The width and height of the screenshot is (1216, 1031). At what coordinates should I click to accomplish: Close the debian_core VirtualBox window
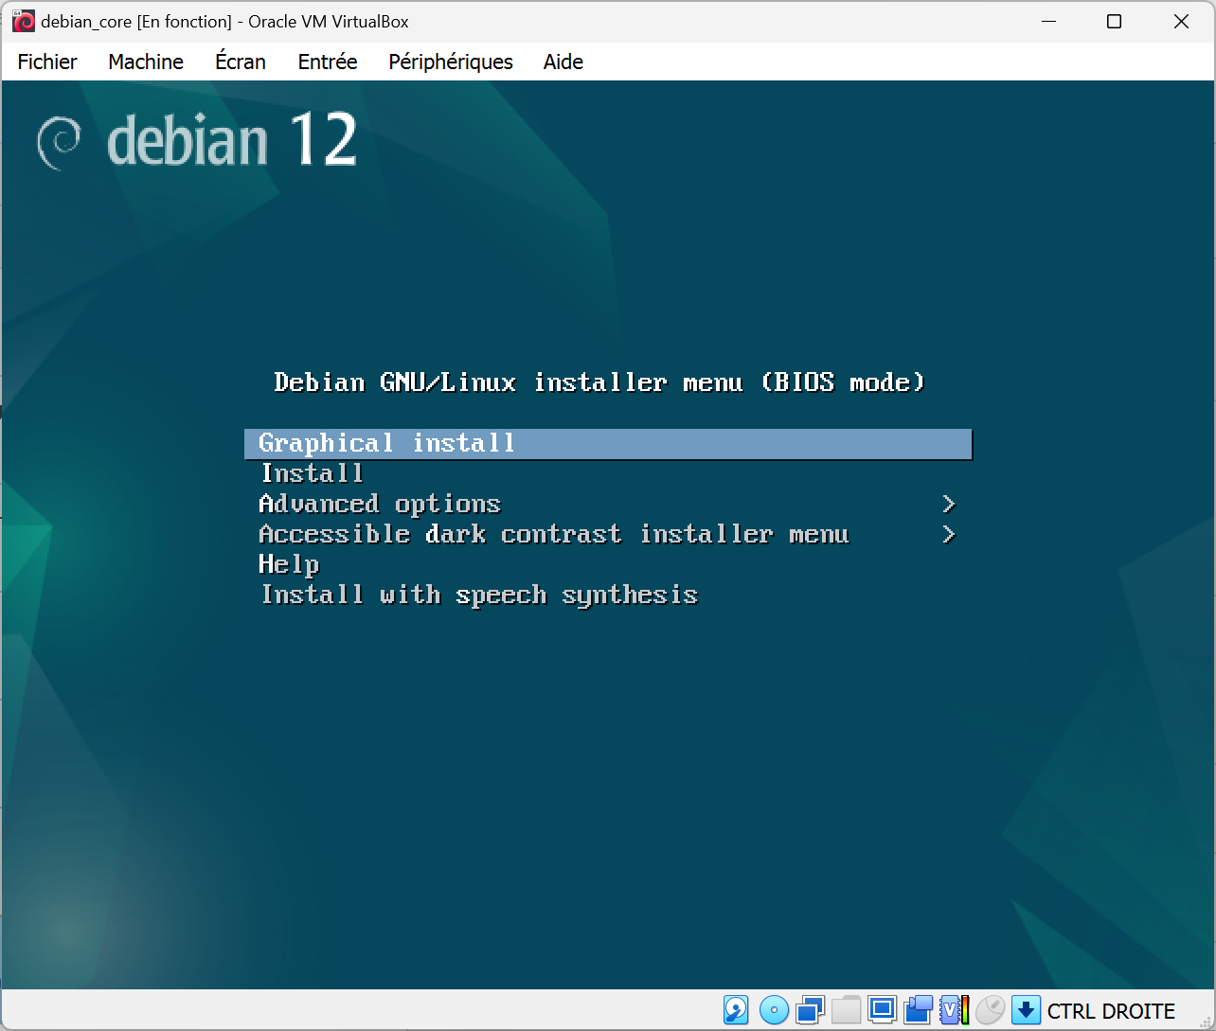pos(1181,21)
